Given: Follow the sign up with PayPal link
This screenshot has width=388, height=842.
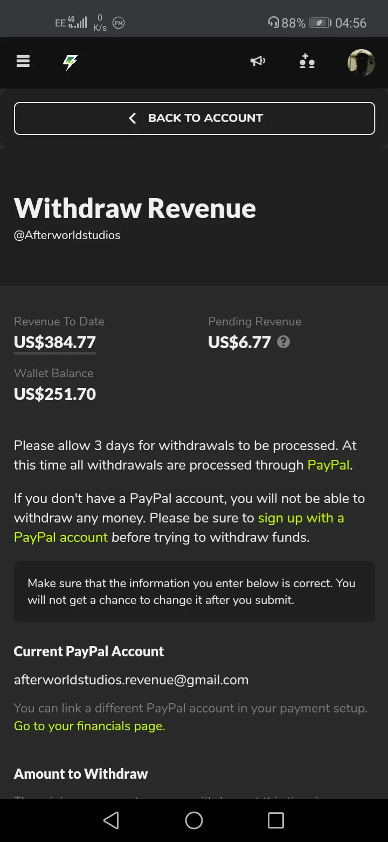Looking at the screenshot, I should pos(301,518).
